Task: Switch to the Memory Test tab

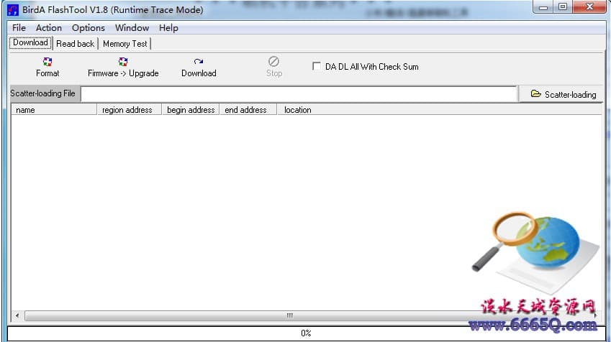Action: (x=125, y=44)
